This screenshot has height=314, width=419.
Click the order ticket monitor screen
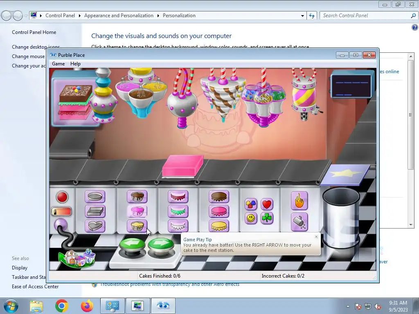[352, 85]
